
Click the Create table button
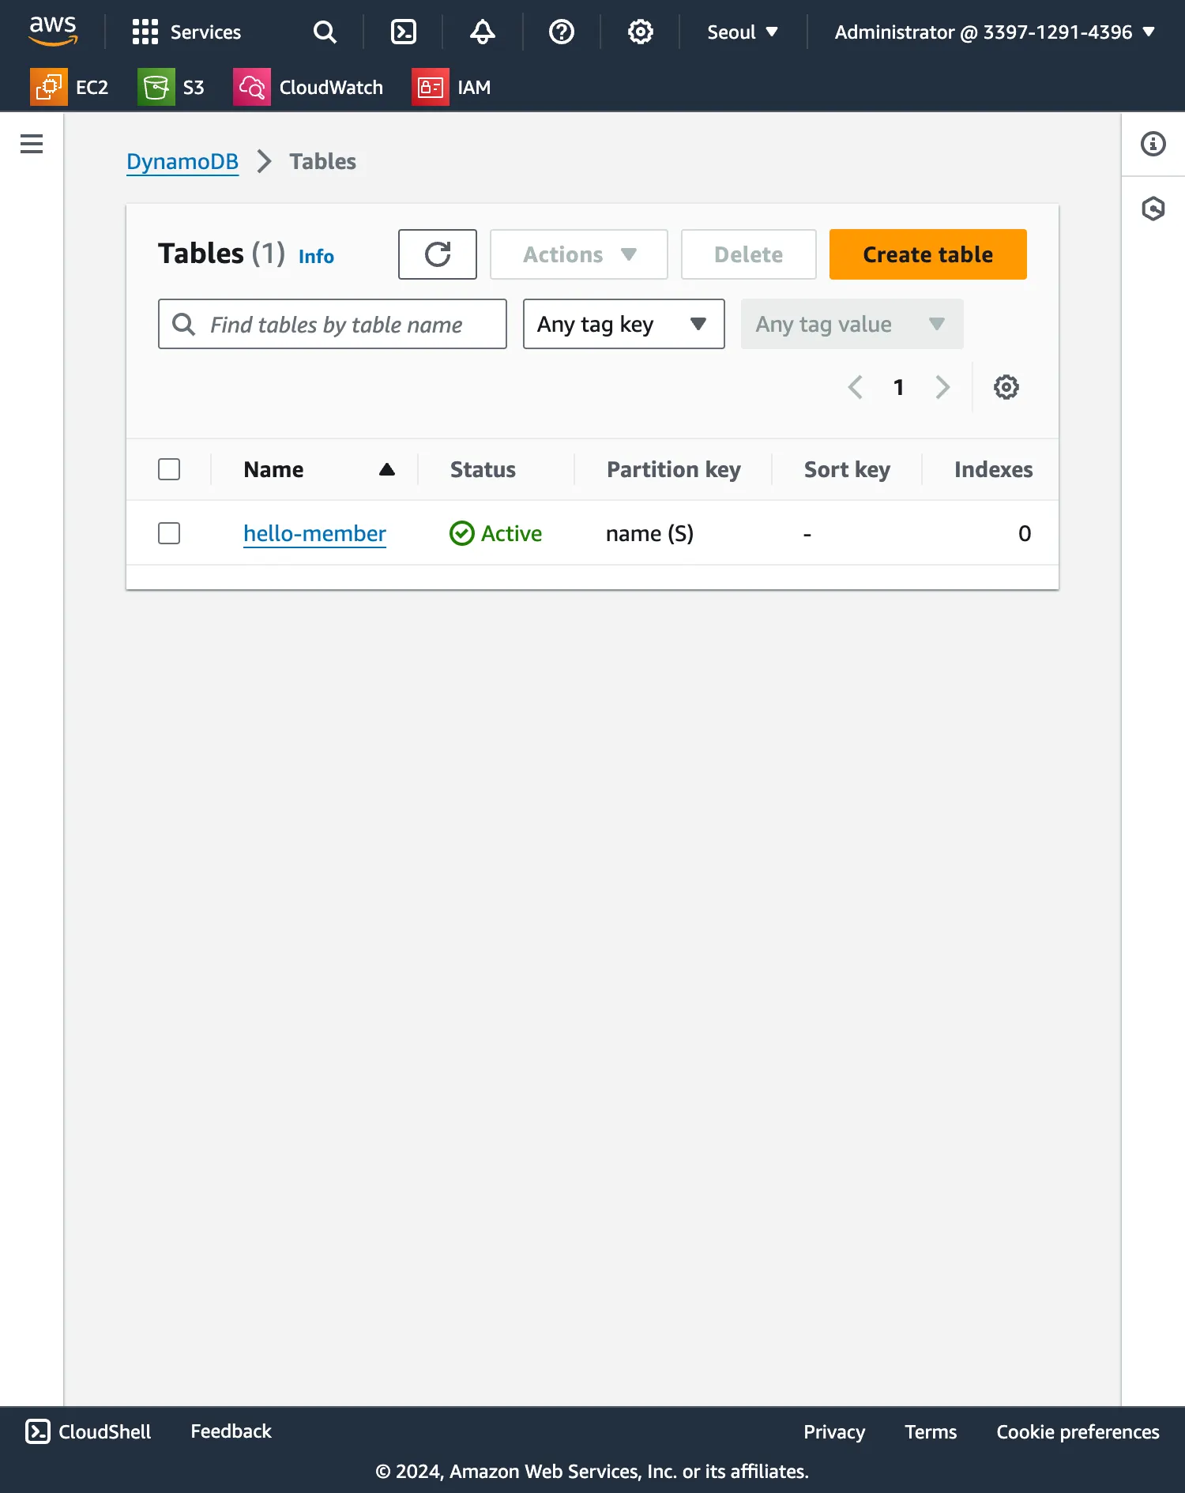(928, 254)
